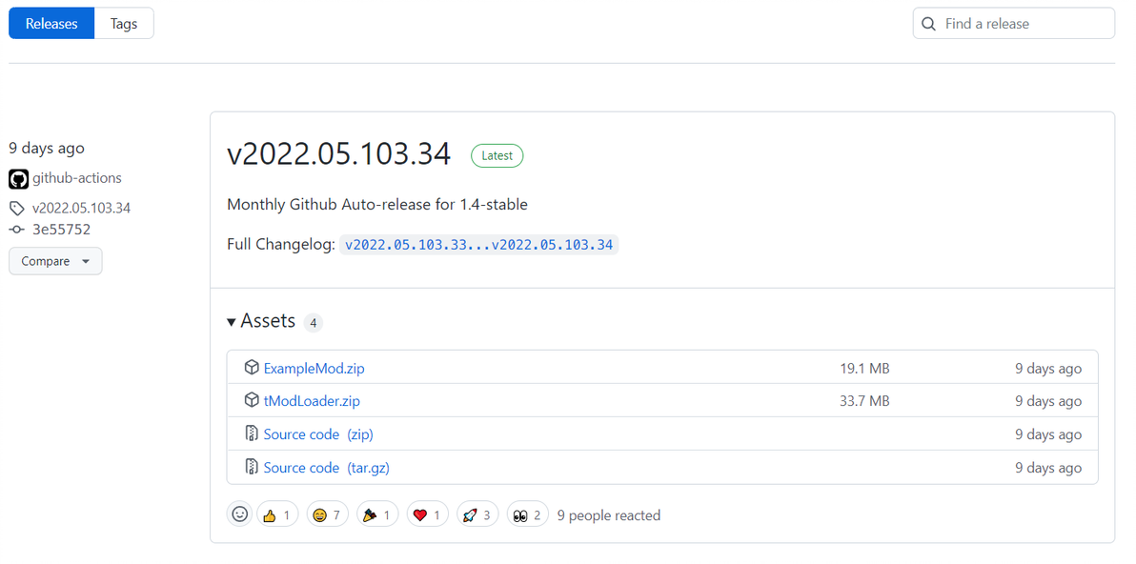
Task: Click the search magnifier icon
Action: click(928, 24)
